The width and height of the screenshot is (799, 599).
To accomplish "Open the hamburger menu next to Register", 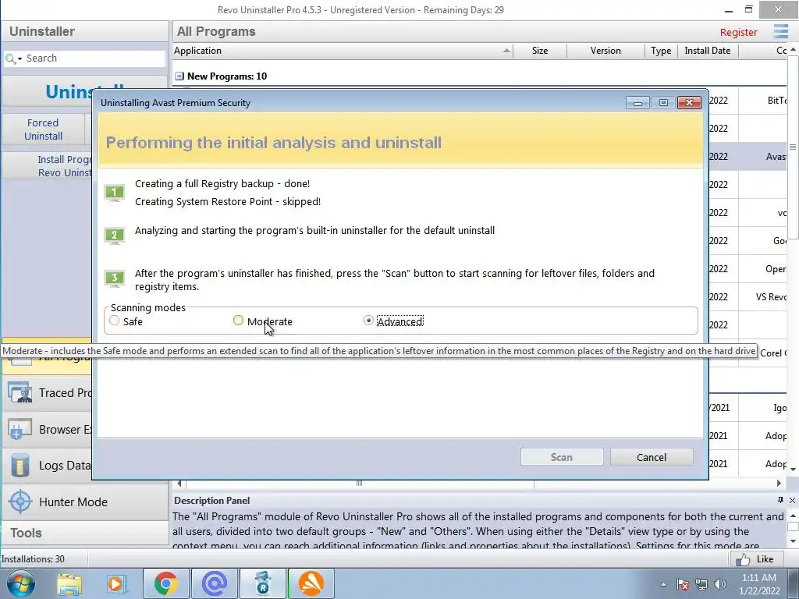I will click(780, 31).
